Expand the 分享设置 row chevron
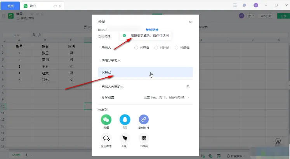Image resolution: width=290 pixels, height=159 pixels. [x=188, y=97]
